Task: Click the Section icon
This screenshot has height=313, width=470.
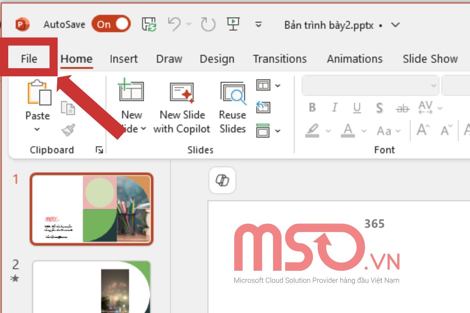Action: 263,130
